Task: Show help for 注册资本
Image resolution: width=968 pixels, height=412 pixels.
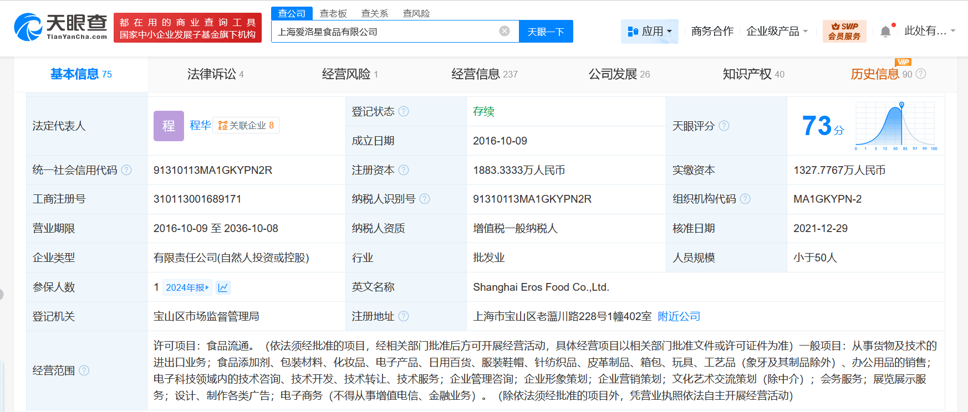Action: pos(404,170)
